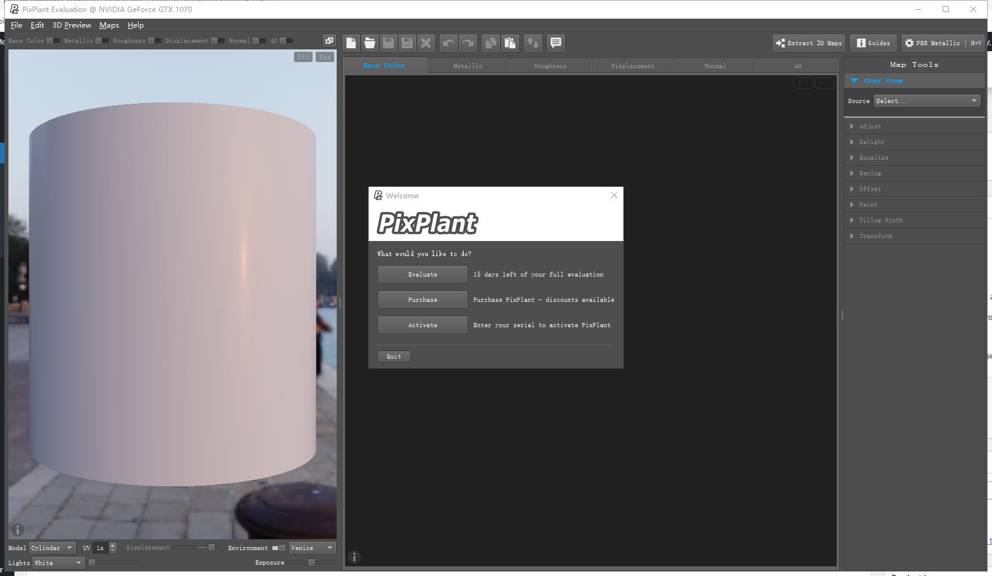The height and width of the screenshot is (576, 992).
Task: Open the Source Select dropdown
Action: coord(927,101)
